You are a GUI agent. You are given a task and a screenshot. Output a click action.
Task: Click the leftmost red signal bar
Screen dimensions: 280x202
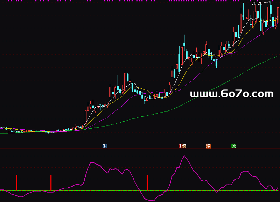pyautogui.click(x=16, y=182)
